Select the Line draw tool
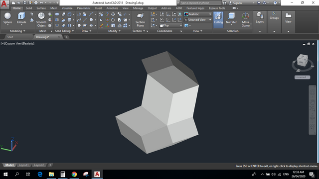The height and width of the screenshot is (179, 319). pyautogui.click(x=85, y=20)
